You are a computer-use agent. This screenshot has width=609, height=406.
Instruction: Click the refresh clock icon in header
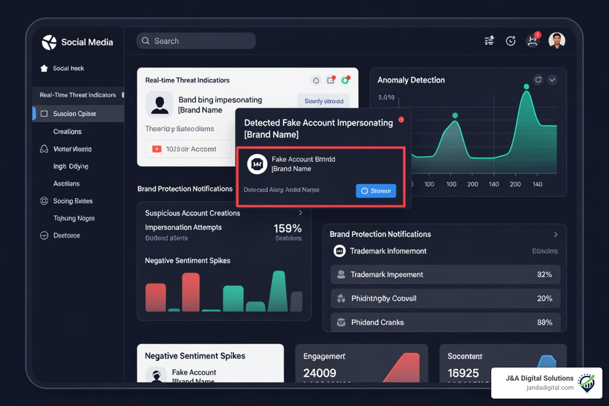pos(511,41)
